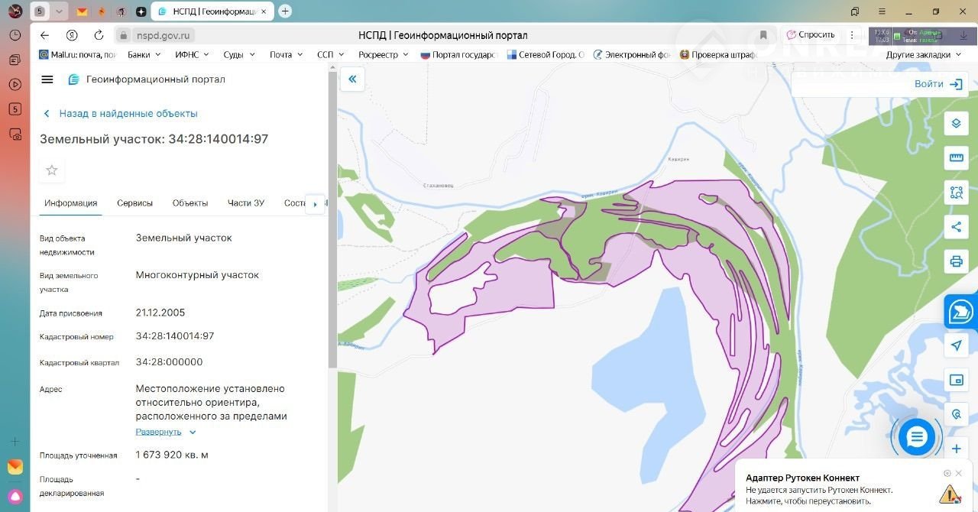This screenshot has width=978, height=512.
Task: Open the Части ЗУ tab
Action: tap(245, 203)
